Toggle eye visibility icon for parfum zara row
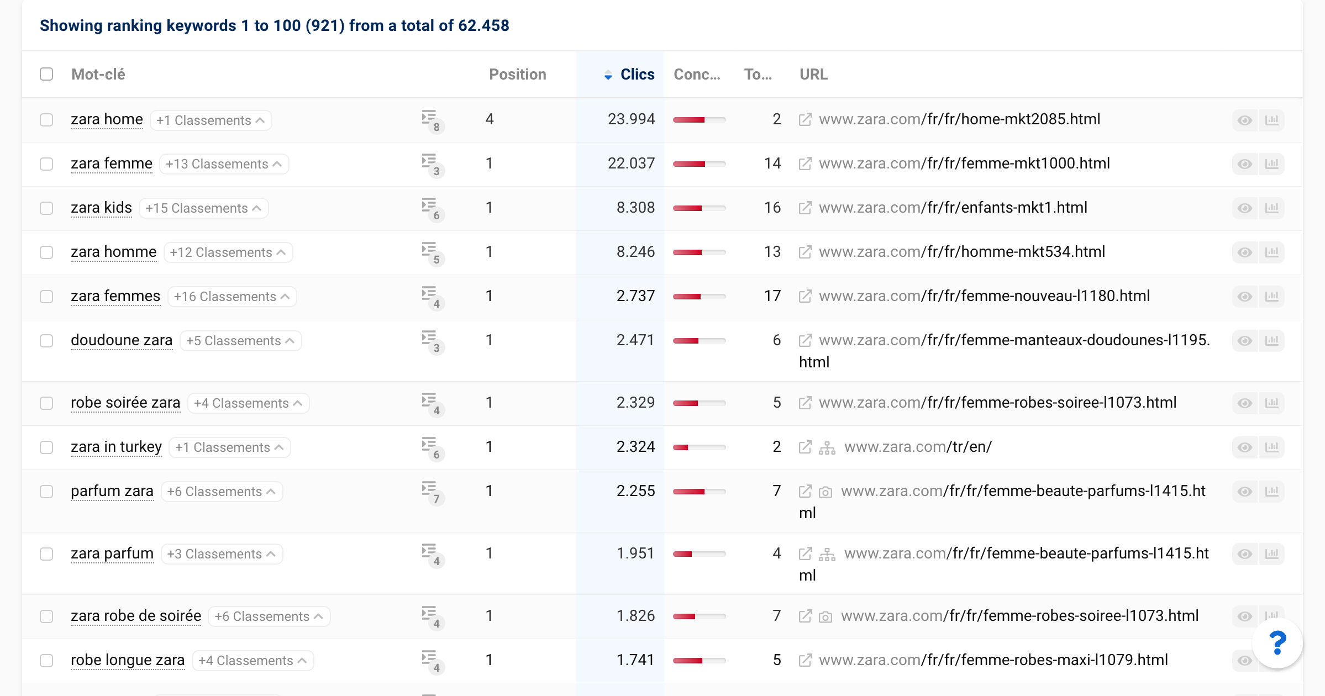The width and height of the screenshot is (1325, 696). point(1244,492)
